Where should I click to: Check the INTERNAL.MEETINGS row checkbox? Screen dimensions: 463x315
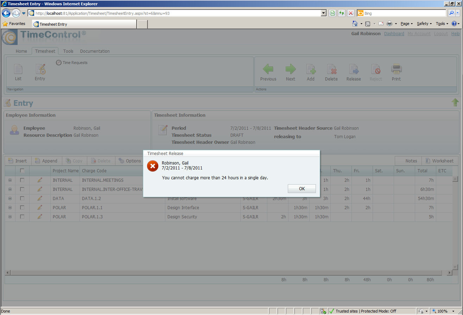pyautogui.click(x=22, y=180)
